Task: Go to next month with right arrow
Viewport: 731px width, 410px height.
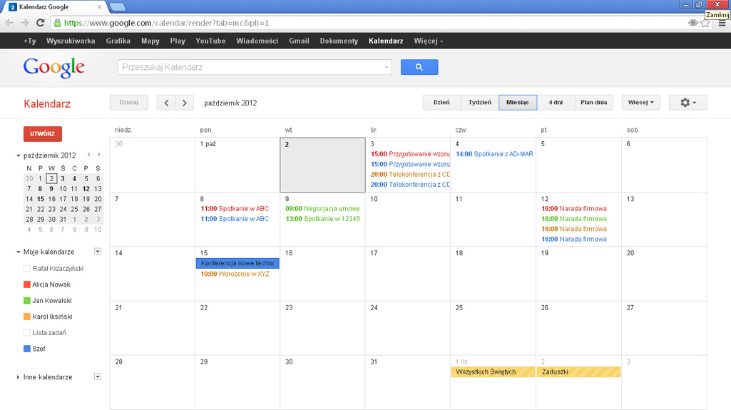Action: [185, 103]
